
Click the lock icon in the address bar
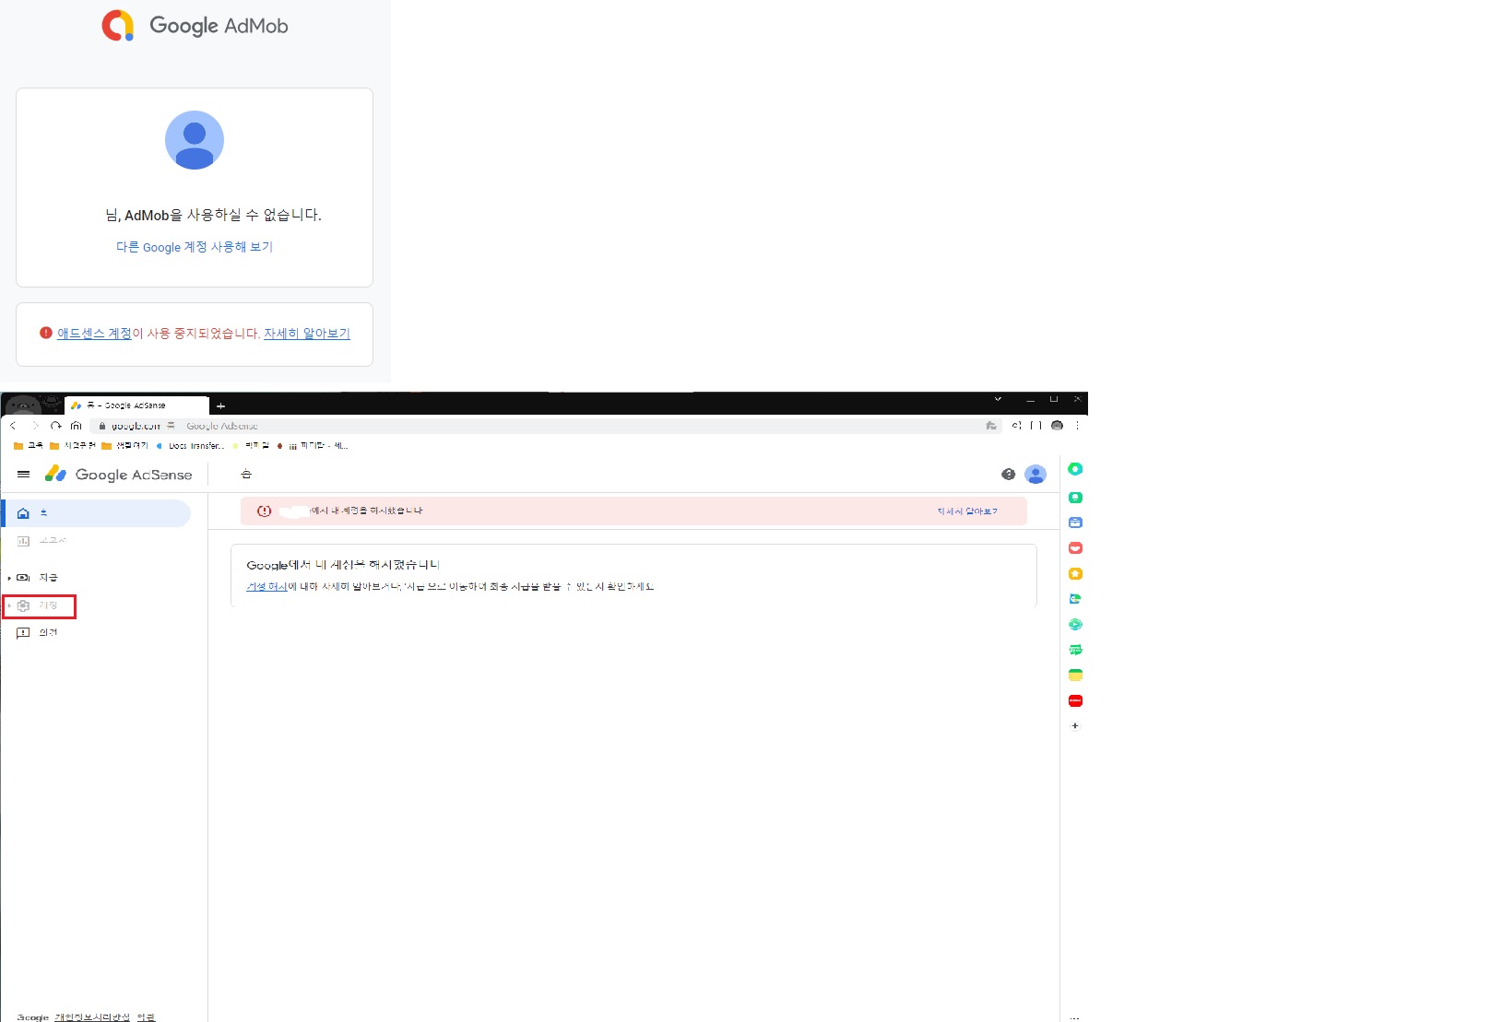pos(102,426)
